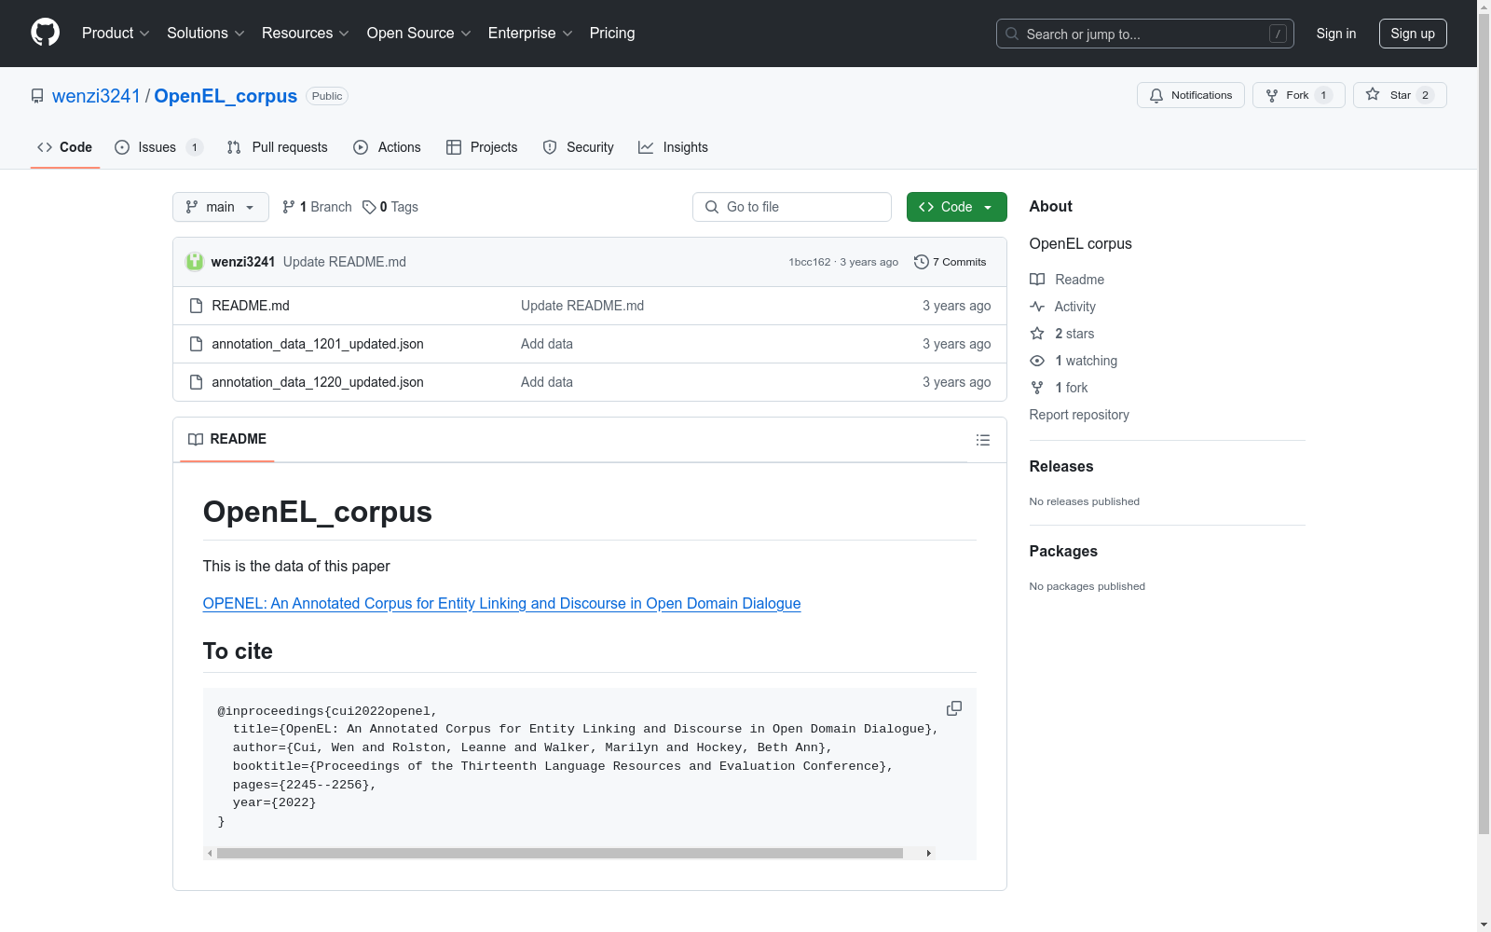Fork the repository using Fork button
Image resolution: width=1491 pixels, height=932 pixels.
[x=1299, y=95]
